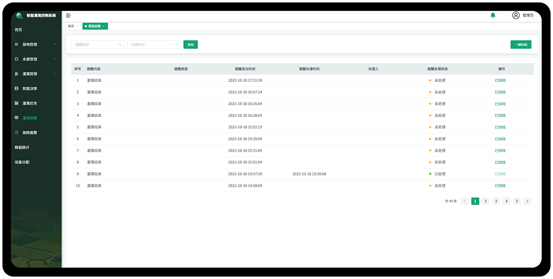
Task: Click the 智能决策 sidebar icon
Action: [x=17, y=89]
